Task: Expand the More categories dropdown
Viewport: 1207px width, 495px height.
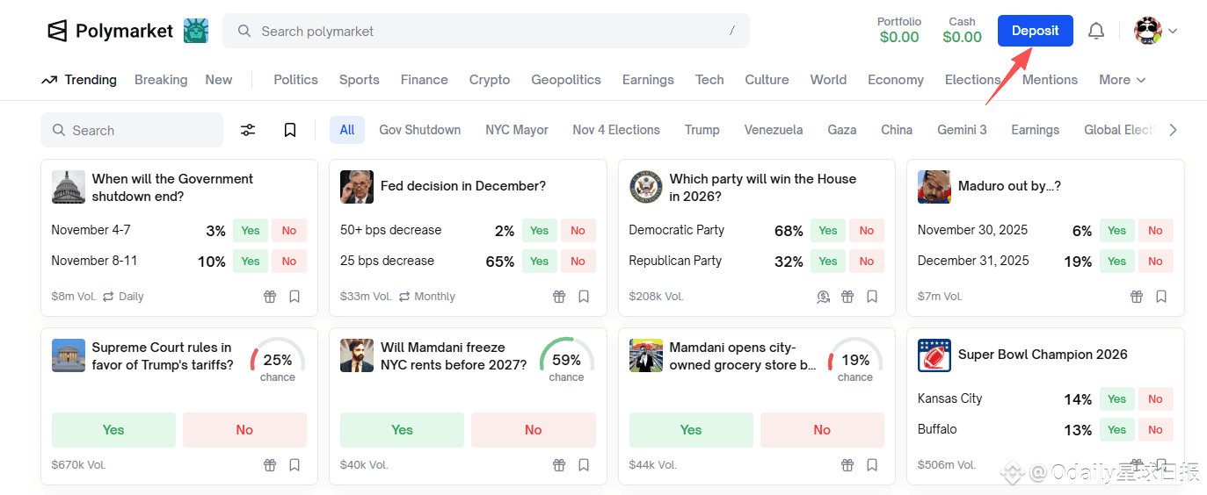Action: coord(1122,80)
